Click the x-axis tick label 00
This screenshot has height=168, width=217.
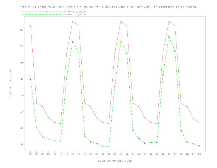click(31, 154)
